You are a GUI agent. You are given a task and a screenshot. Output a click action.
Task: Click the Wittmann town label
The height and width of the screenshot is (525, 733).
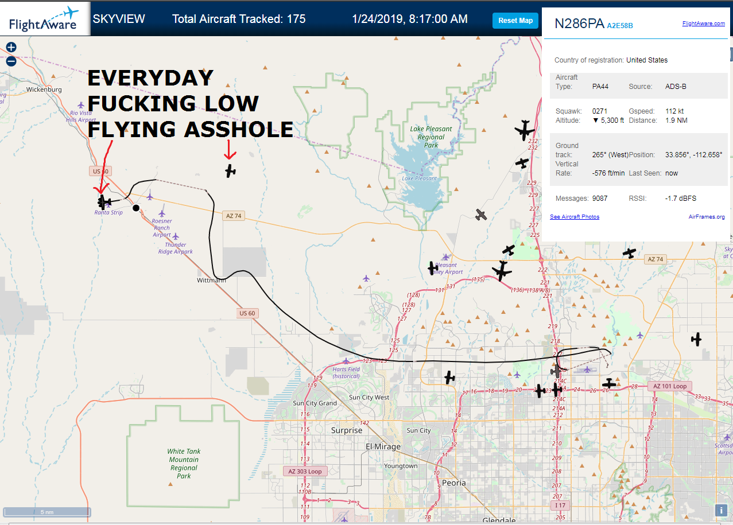click(211, 281)
